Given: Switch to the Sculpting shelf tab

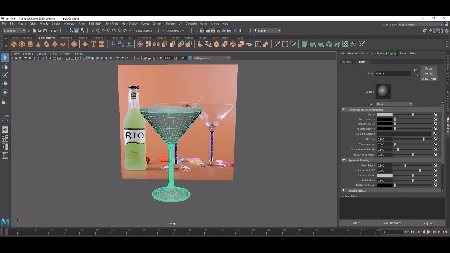Looking at the screenshot, I should coord(66,38).
